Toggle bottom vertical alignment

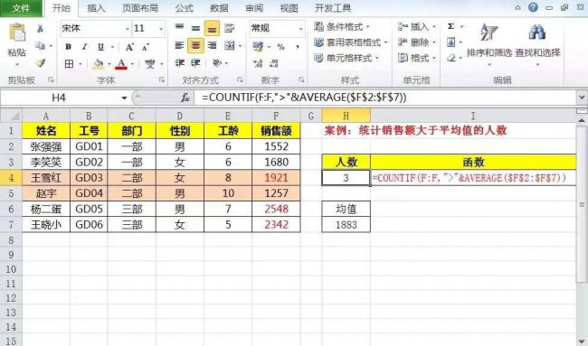(x=212, y=28)
